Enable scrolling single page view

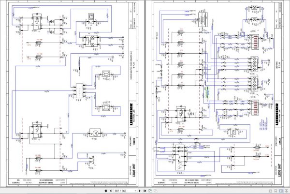click(275, 191)
